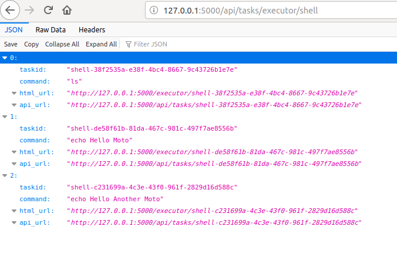
Task: Click the command key in item 1
Action: [x=35, y=141]
